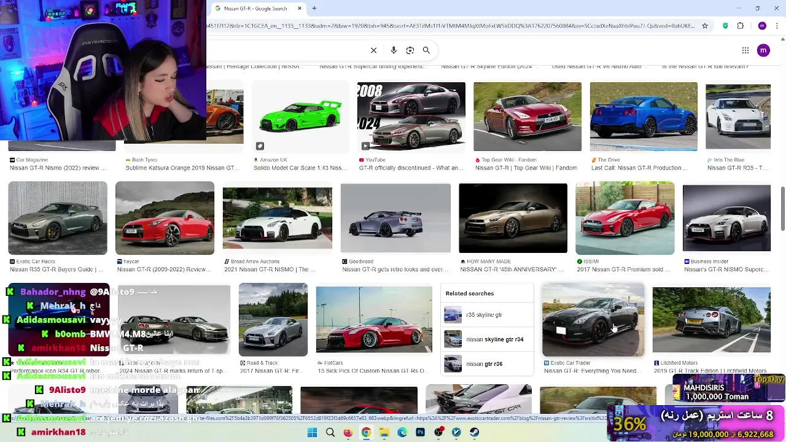Screen dimensions: 786x442
Task: Open the Google apps grid
Action: tap(745, 50)
